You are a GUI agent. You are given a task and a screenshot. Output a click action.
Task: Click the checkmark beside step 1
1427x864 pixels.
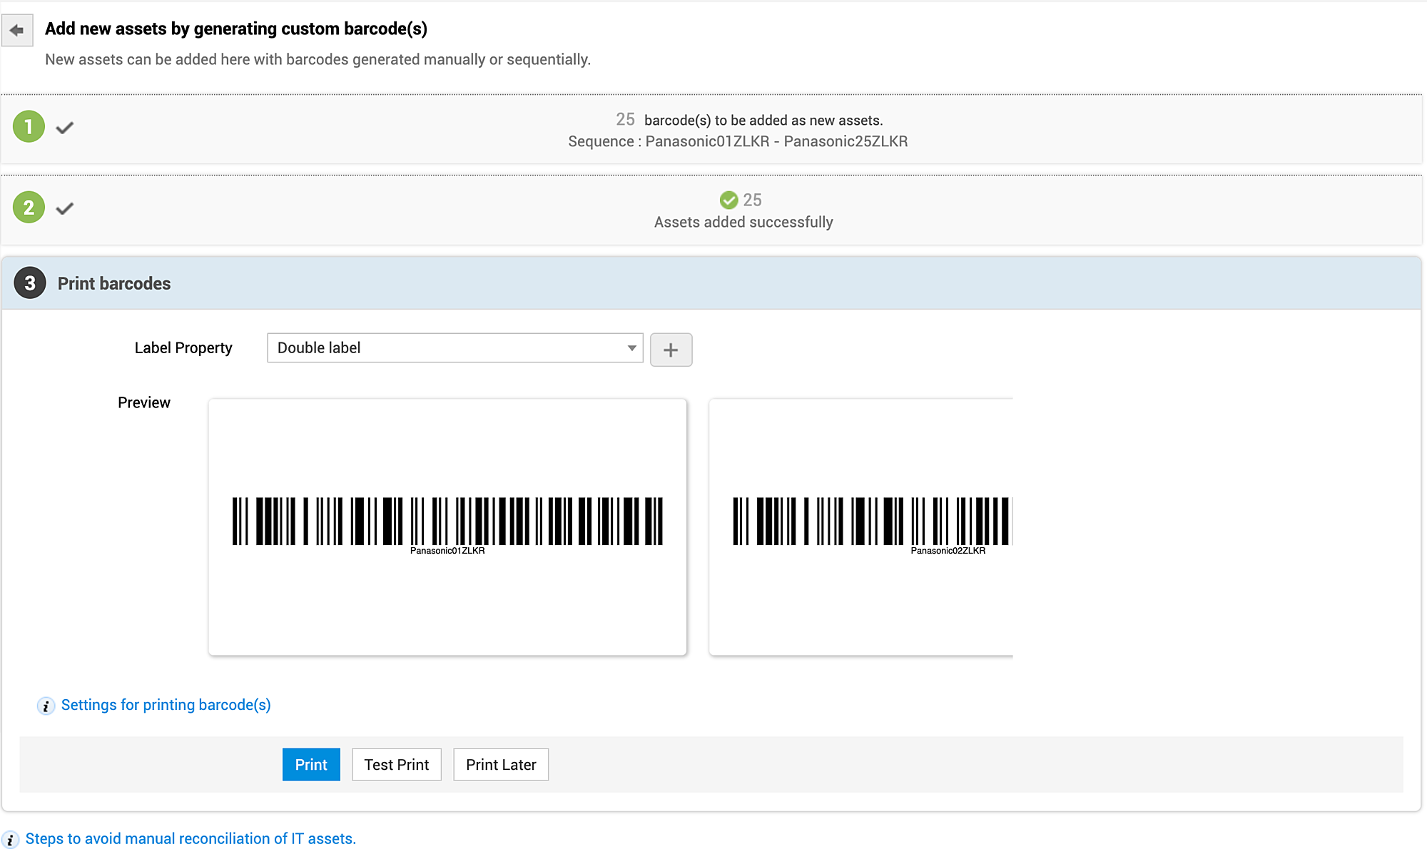coord(65,128)
